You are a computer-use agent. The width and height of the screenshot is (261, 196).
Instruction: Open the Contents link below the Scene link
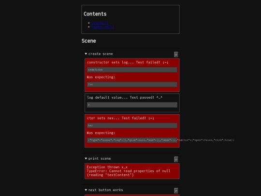click(x=103, y=27)
